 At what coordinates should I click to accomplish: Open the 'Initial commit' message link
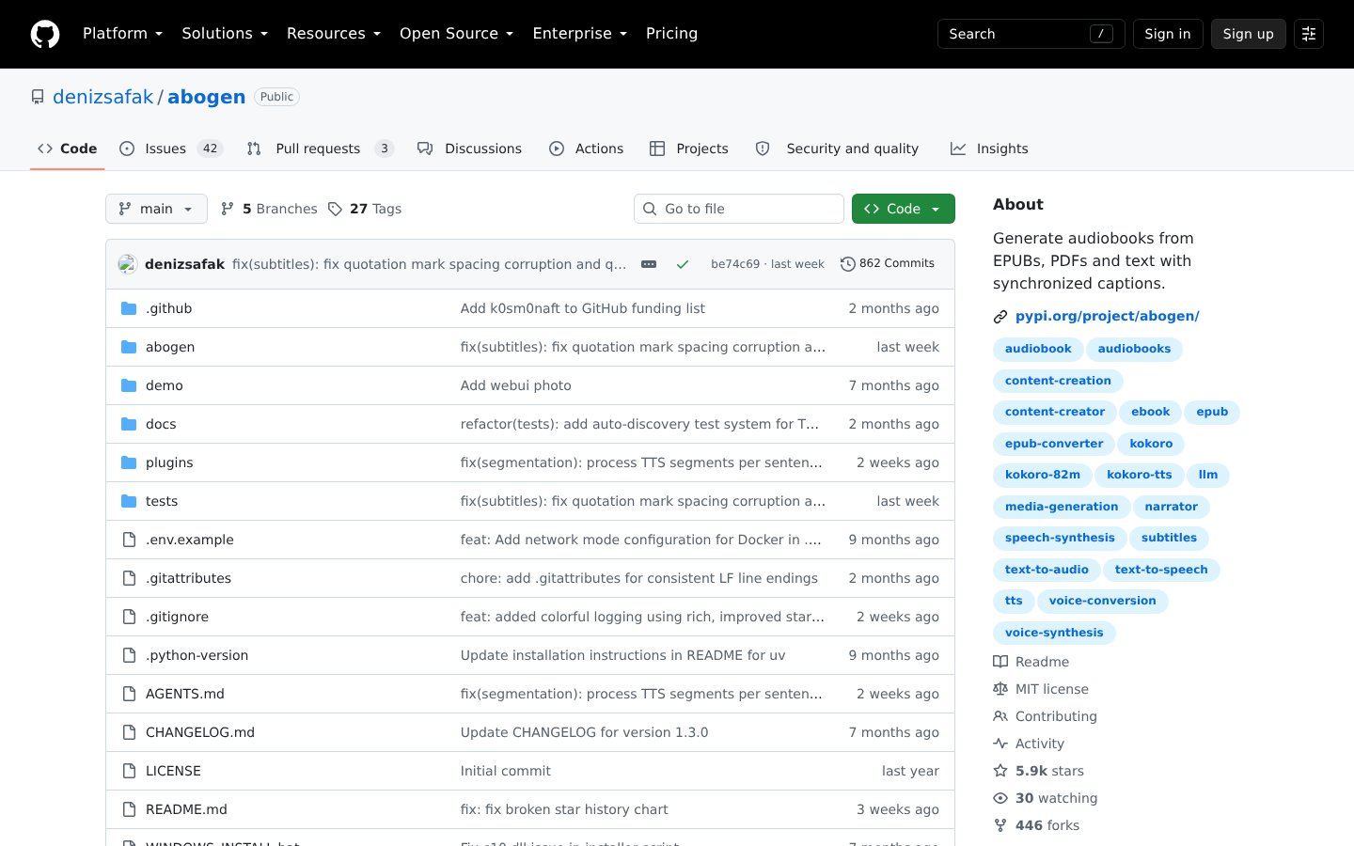tap(506, 771)
